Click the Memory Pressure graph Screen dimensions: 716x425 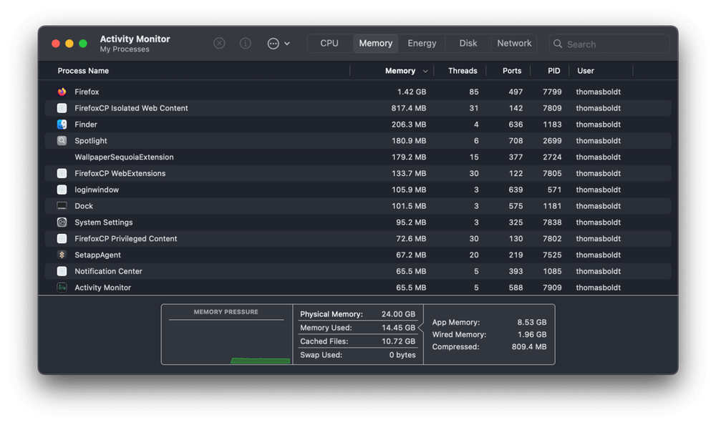[x=226, y=341]
